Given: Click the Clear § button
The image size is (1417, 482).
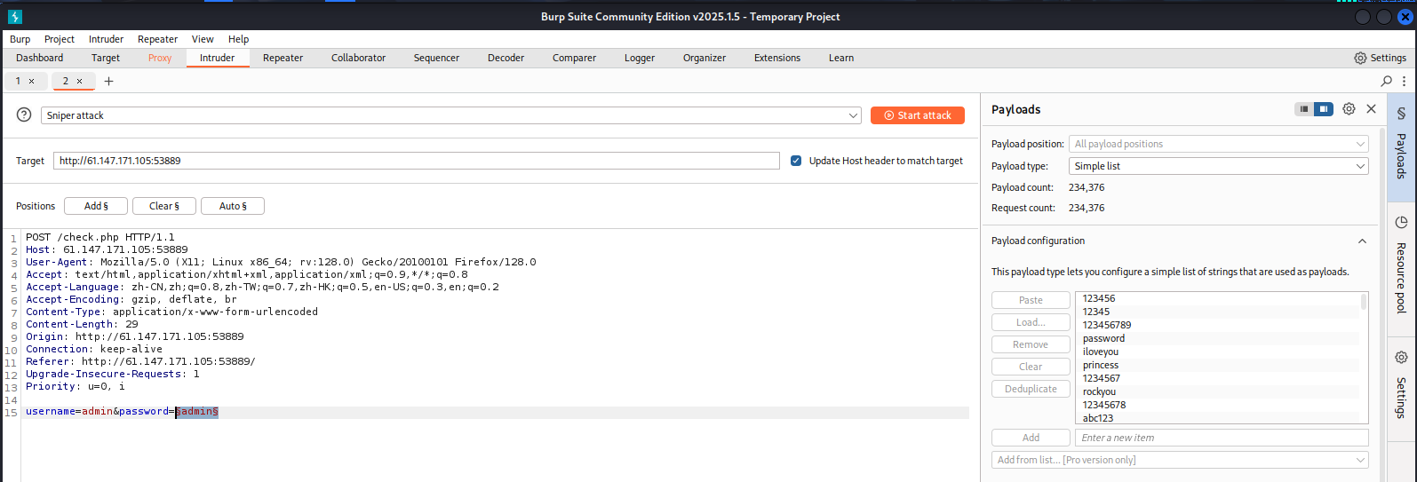Looking at the screenshot, I should tap(163, 206).
